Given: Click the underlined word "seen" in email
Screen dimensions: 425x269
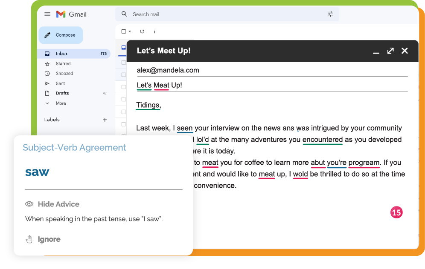Looking at the screenshot, I should click(x=185, y=128).
